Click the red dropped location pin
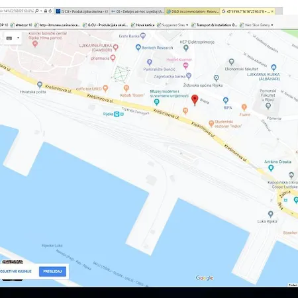Image resolution: width=298 pixels, height=298 pixels. click(x=195, y=100)
